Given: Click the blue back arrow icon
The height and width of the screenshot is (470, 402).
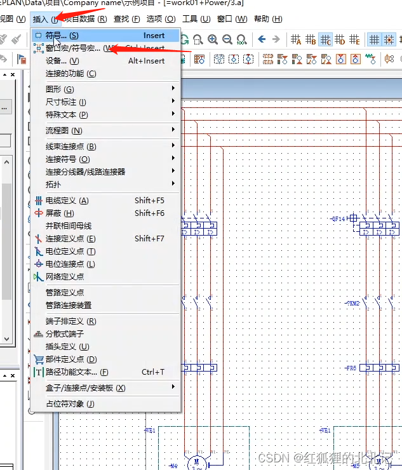Looking at the screenshot, I should click(x=262, y=39).
